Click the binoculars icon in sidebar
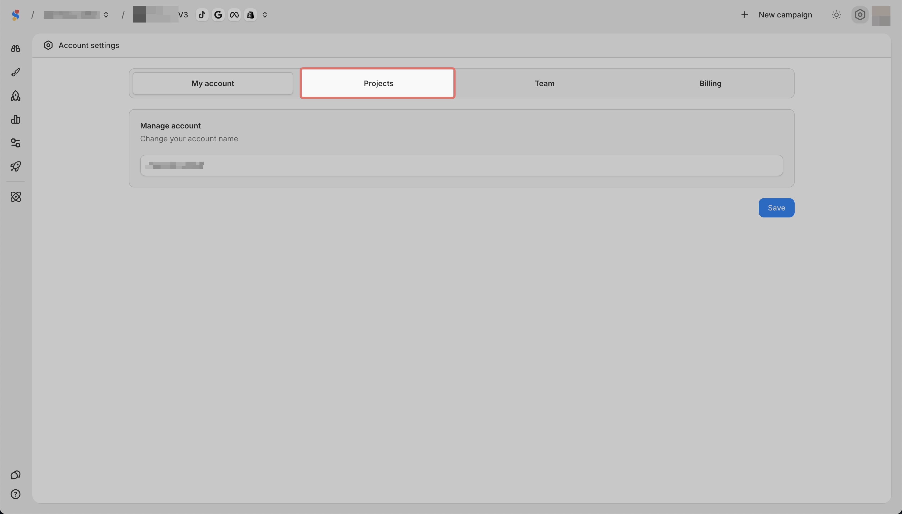The image size is (902, 514). [x=16, y=49]
